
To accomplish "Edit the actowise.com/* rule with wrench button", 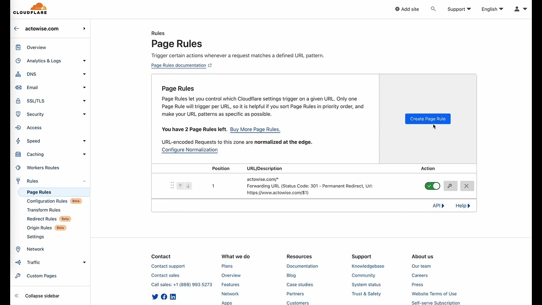I will click(x=450, y=186).
